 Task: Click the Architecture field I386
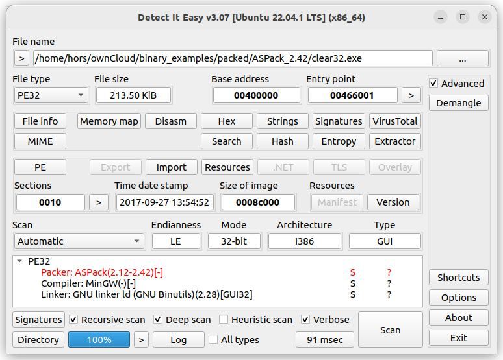304,241
